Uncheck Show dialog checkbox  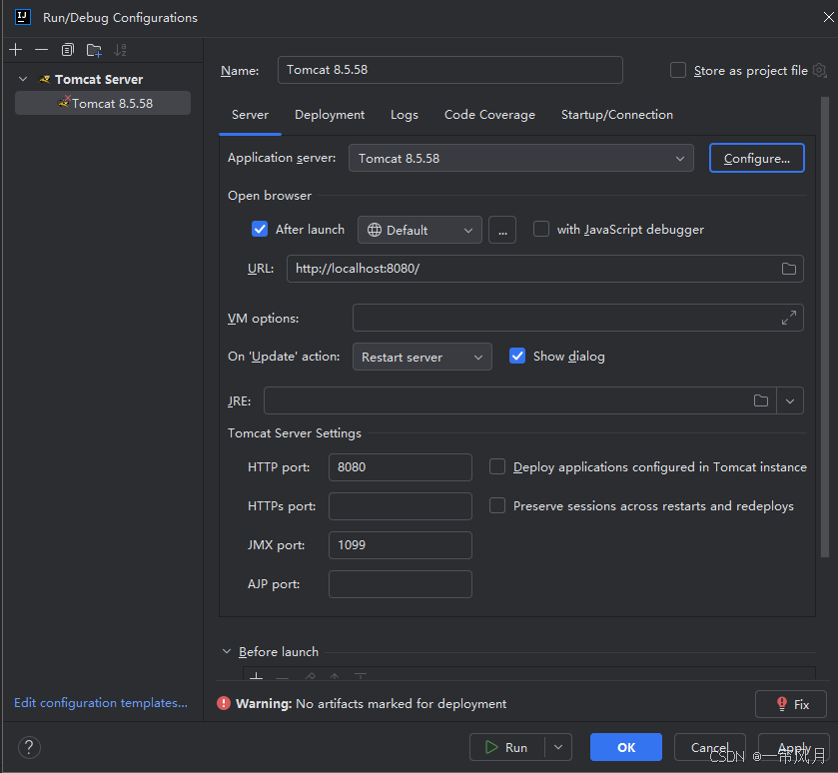click(516, 356)
